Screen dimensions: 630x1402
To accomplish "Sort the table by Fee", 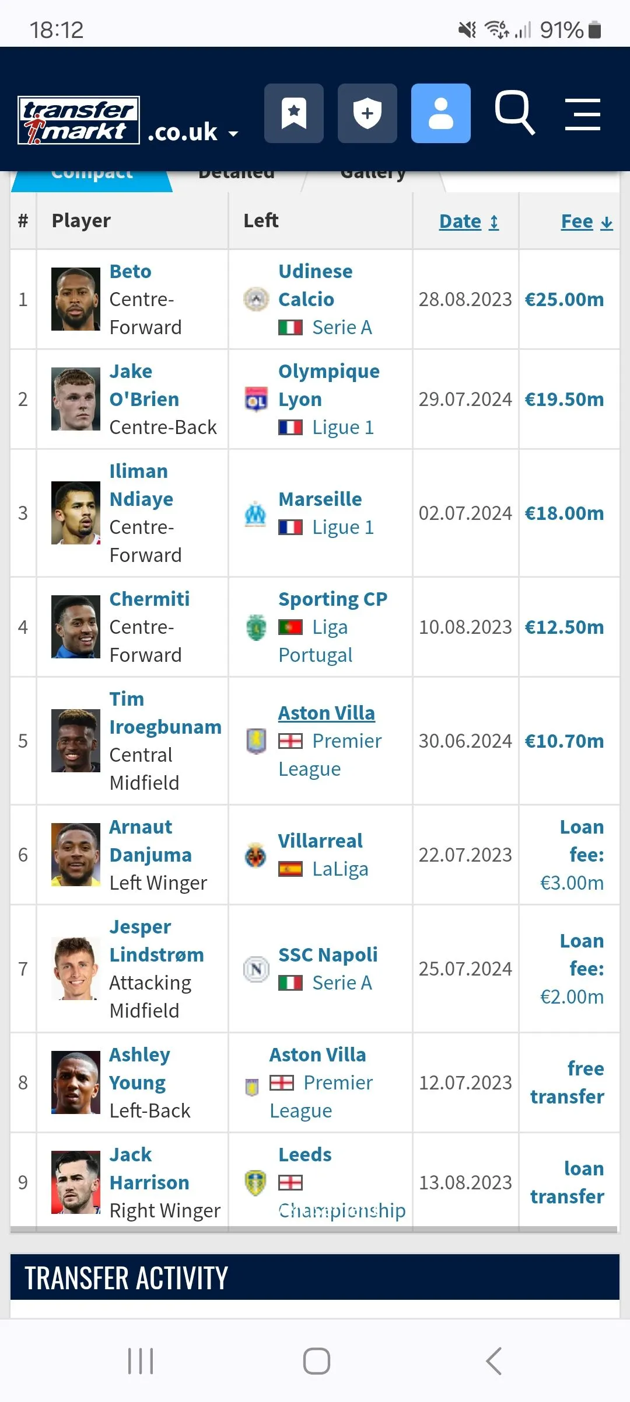I will (x=586, y=221).
